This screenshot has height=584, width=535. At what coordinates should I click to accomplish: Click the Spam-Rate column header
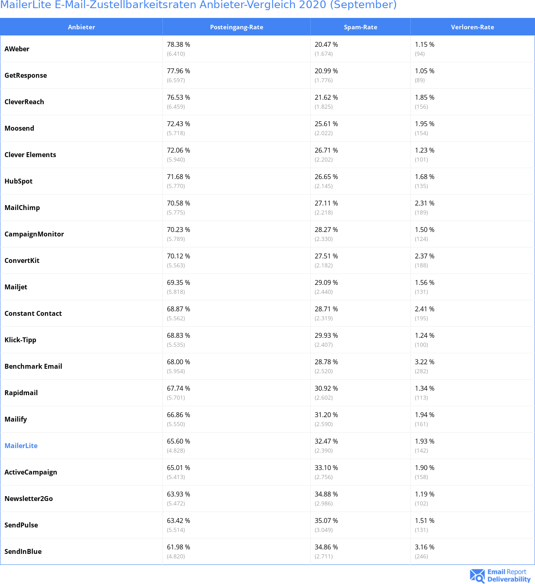point(360,27)
